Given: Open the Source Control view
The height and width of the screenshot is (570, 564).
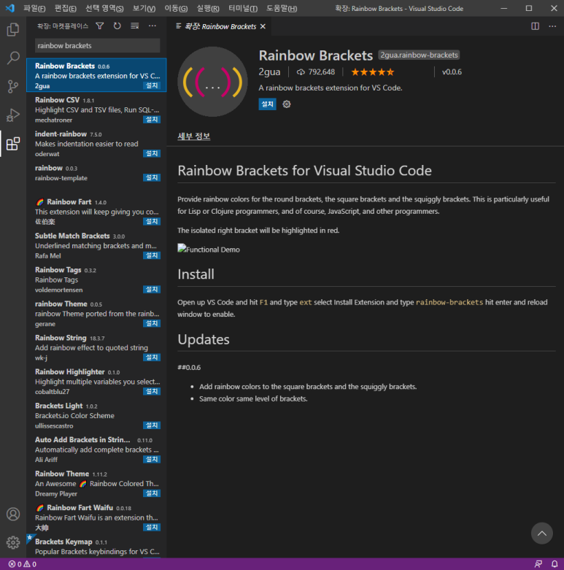Looking at the screenshot, I should [x=13, y=86].
